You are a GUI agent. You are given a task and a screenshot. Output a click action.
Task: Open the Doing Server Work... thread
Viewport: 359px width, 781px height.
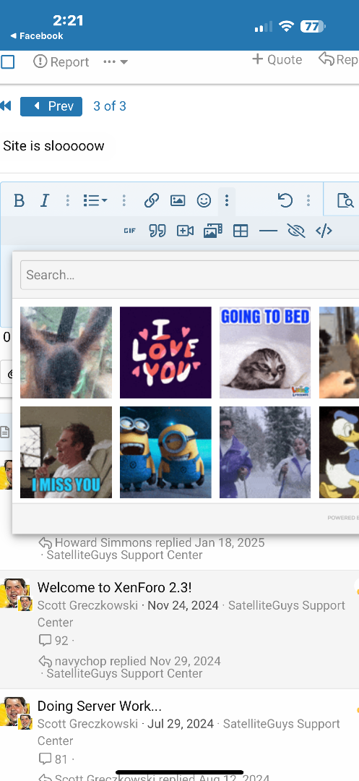[x=100, y=706]
